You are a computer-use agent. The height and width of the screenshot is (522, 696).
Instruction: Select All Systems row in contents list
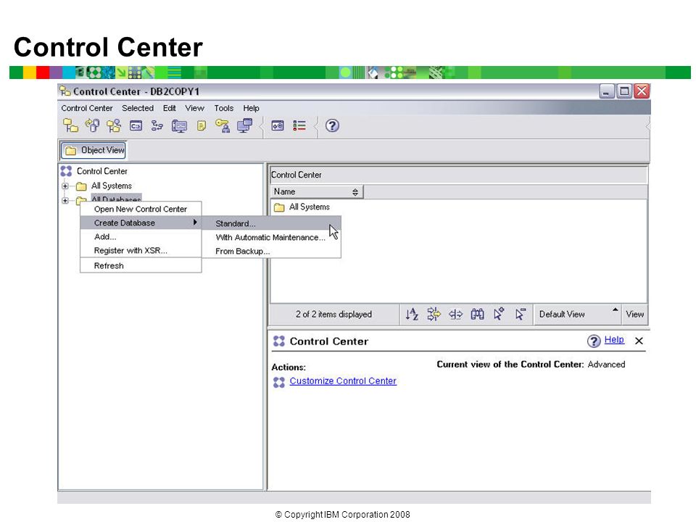click(x=310, y=207)
